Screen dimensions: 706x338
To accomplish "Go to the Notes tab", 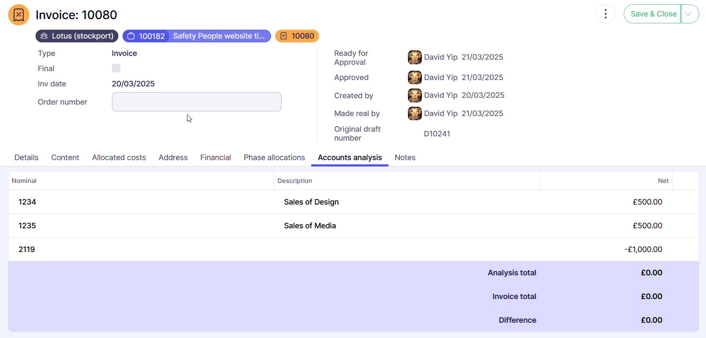I will click(405, 158).
